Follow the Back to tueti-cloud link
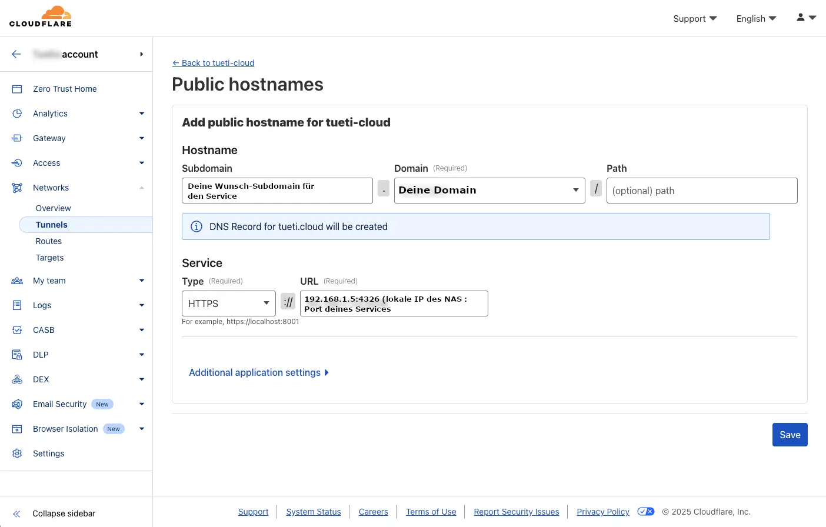The width and height of the screenshot is (826, 527). click(213, 63)
